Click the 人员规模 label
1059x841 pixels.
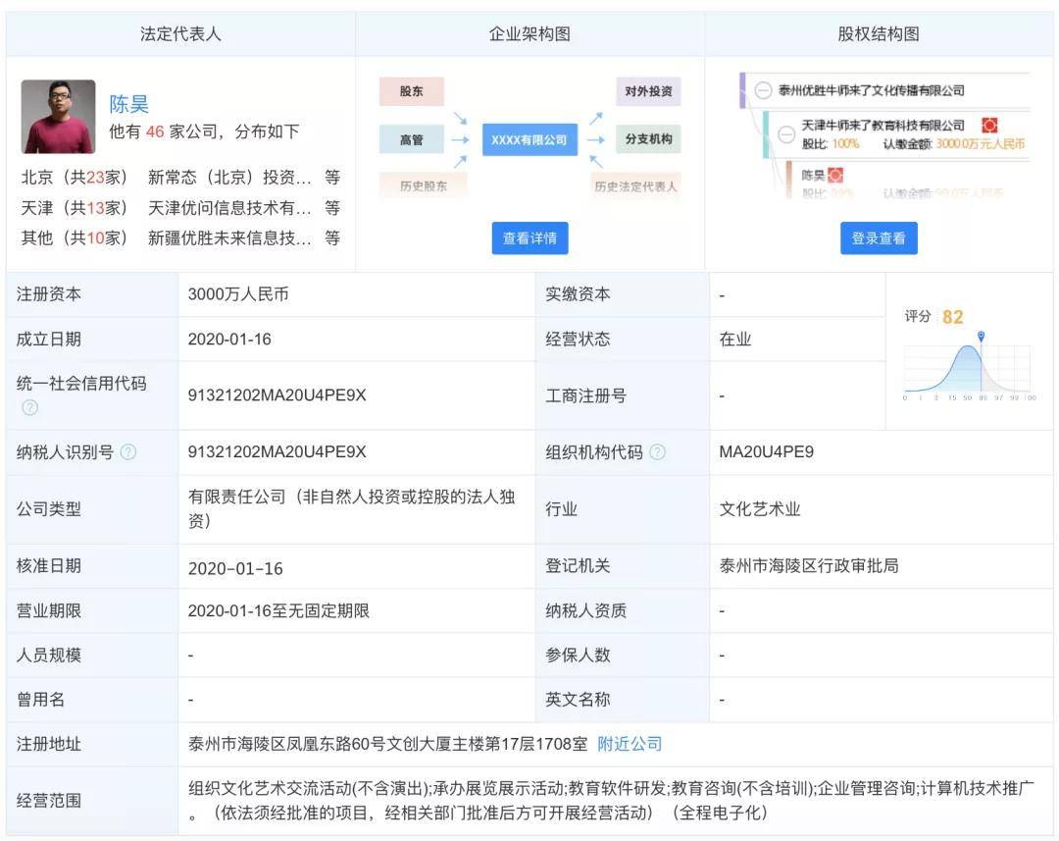[49, 655]
